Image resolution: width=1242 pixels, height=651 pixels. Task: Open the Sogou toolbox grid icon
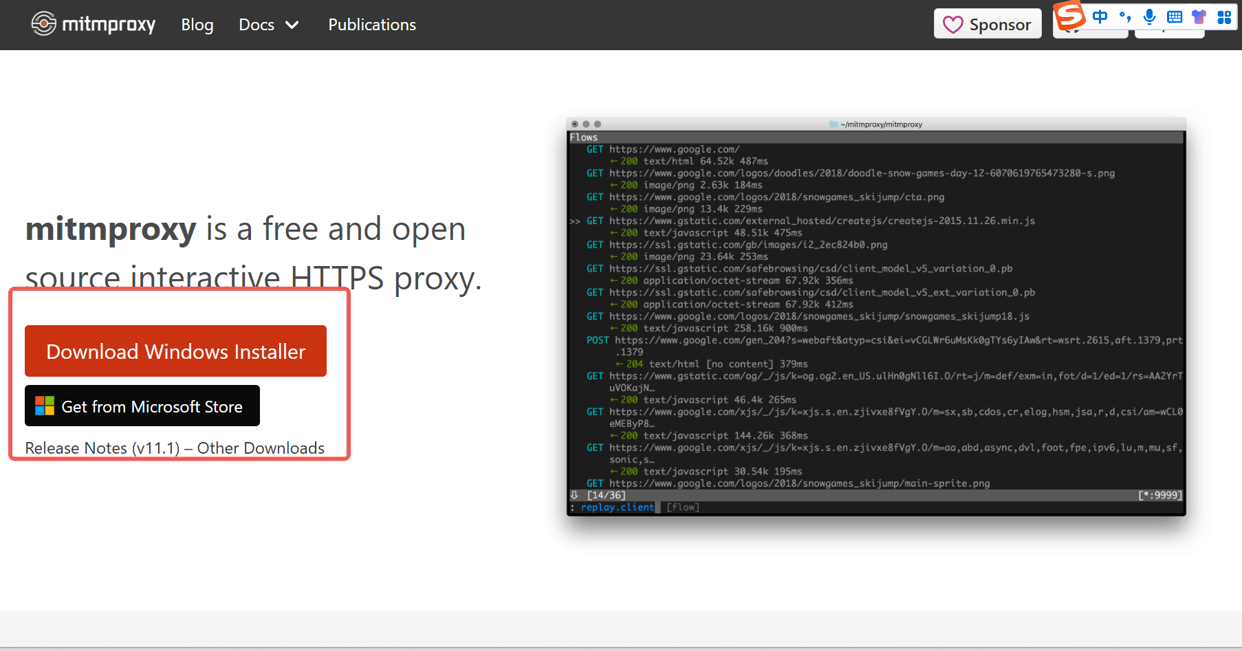pos(1224,16)
